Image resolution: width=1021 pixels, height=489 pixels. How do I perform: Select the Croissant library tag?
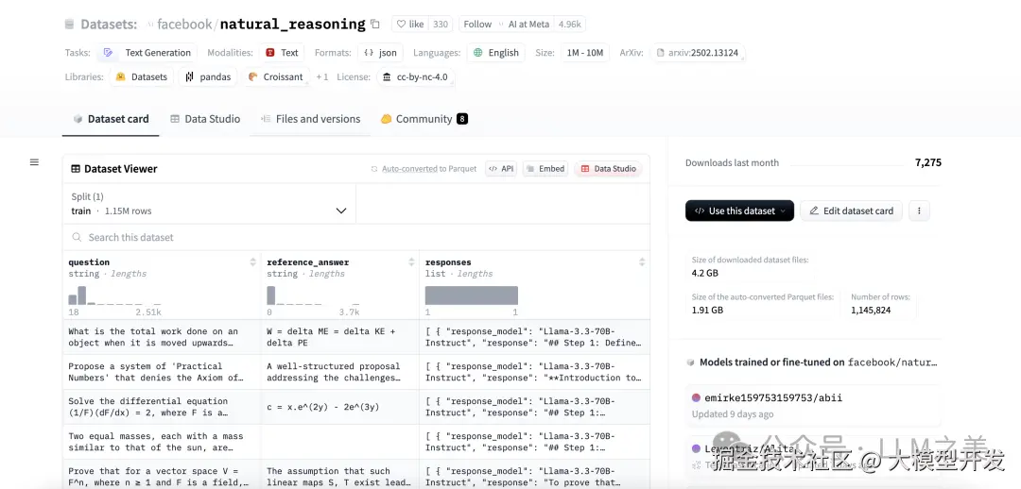point(275,76)
